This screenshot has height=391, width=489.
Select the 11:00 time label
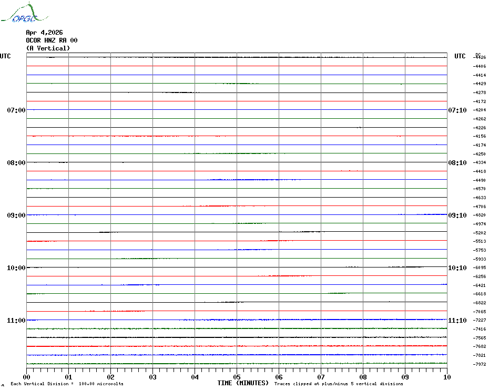pyautogui.click(x=16, y=321)
